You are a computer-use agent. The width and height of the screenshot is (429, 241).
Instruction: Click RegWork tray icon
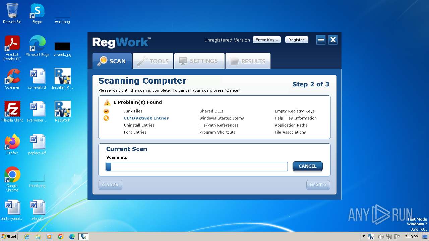click(371, 237)
